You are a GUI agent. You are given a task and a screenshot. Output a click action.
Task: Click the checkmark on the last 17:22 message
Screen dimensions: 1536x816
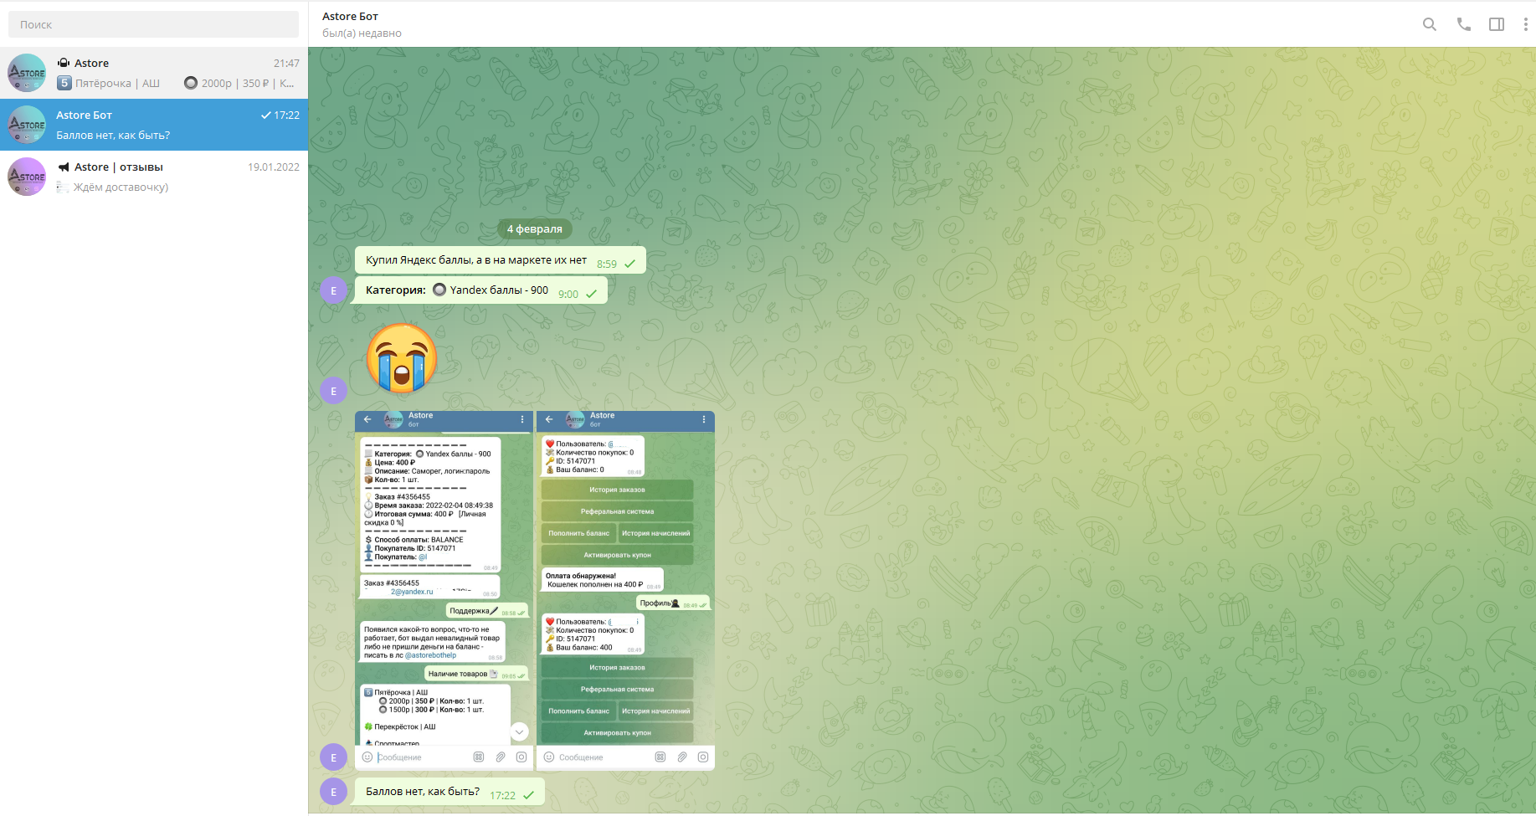pos(528,796)
